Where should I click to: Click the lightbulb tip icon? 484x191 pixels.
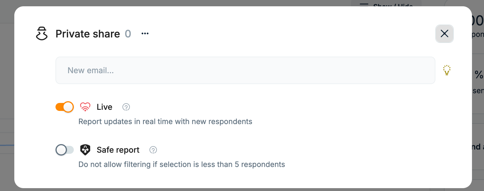coord(447,70)
